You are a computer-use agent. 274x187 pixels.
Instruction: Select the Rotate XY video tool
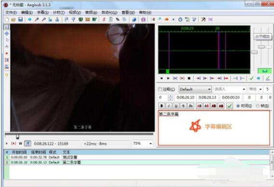[6, 47]
